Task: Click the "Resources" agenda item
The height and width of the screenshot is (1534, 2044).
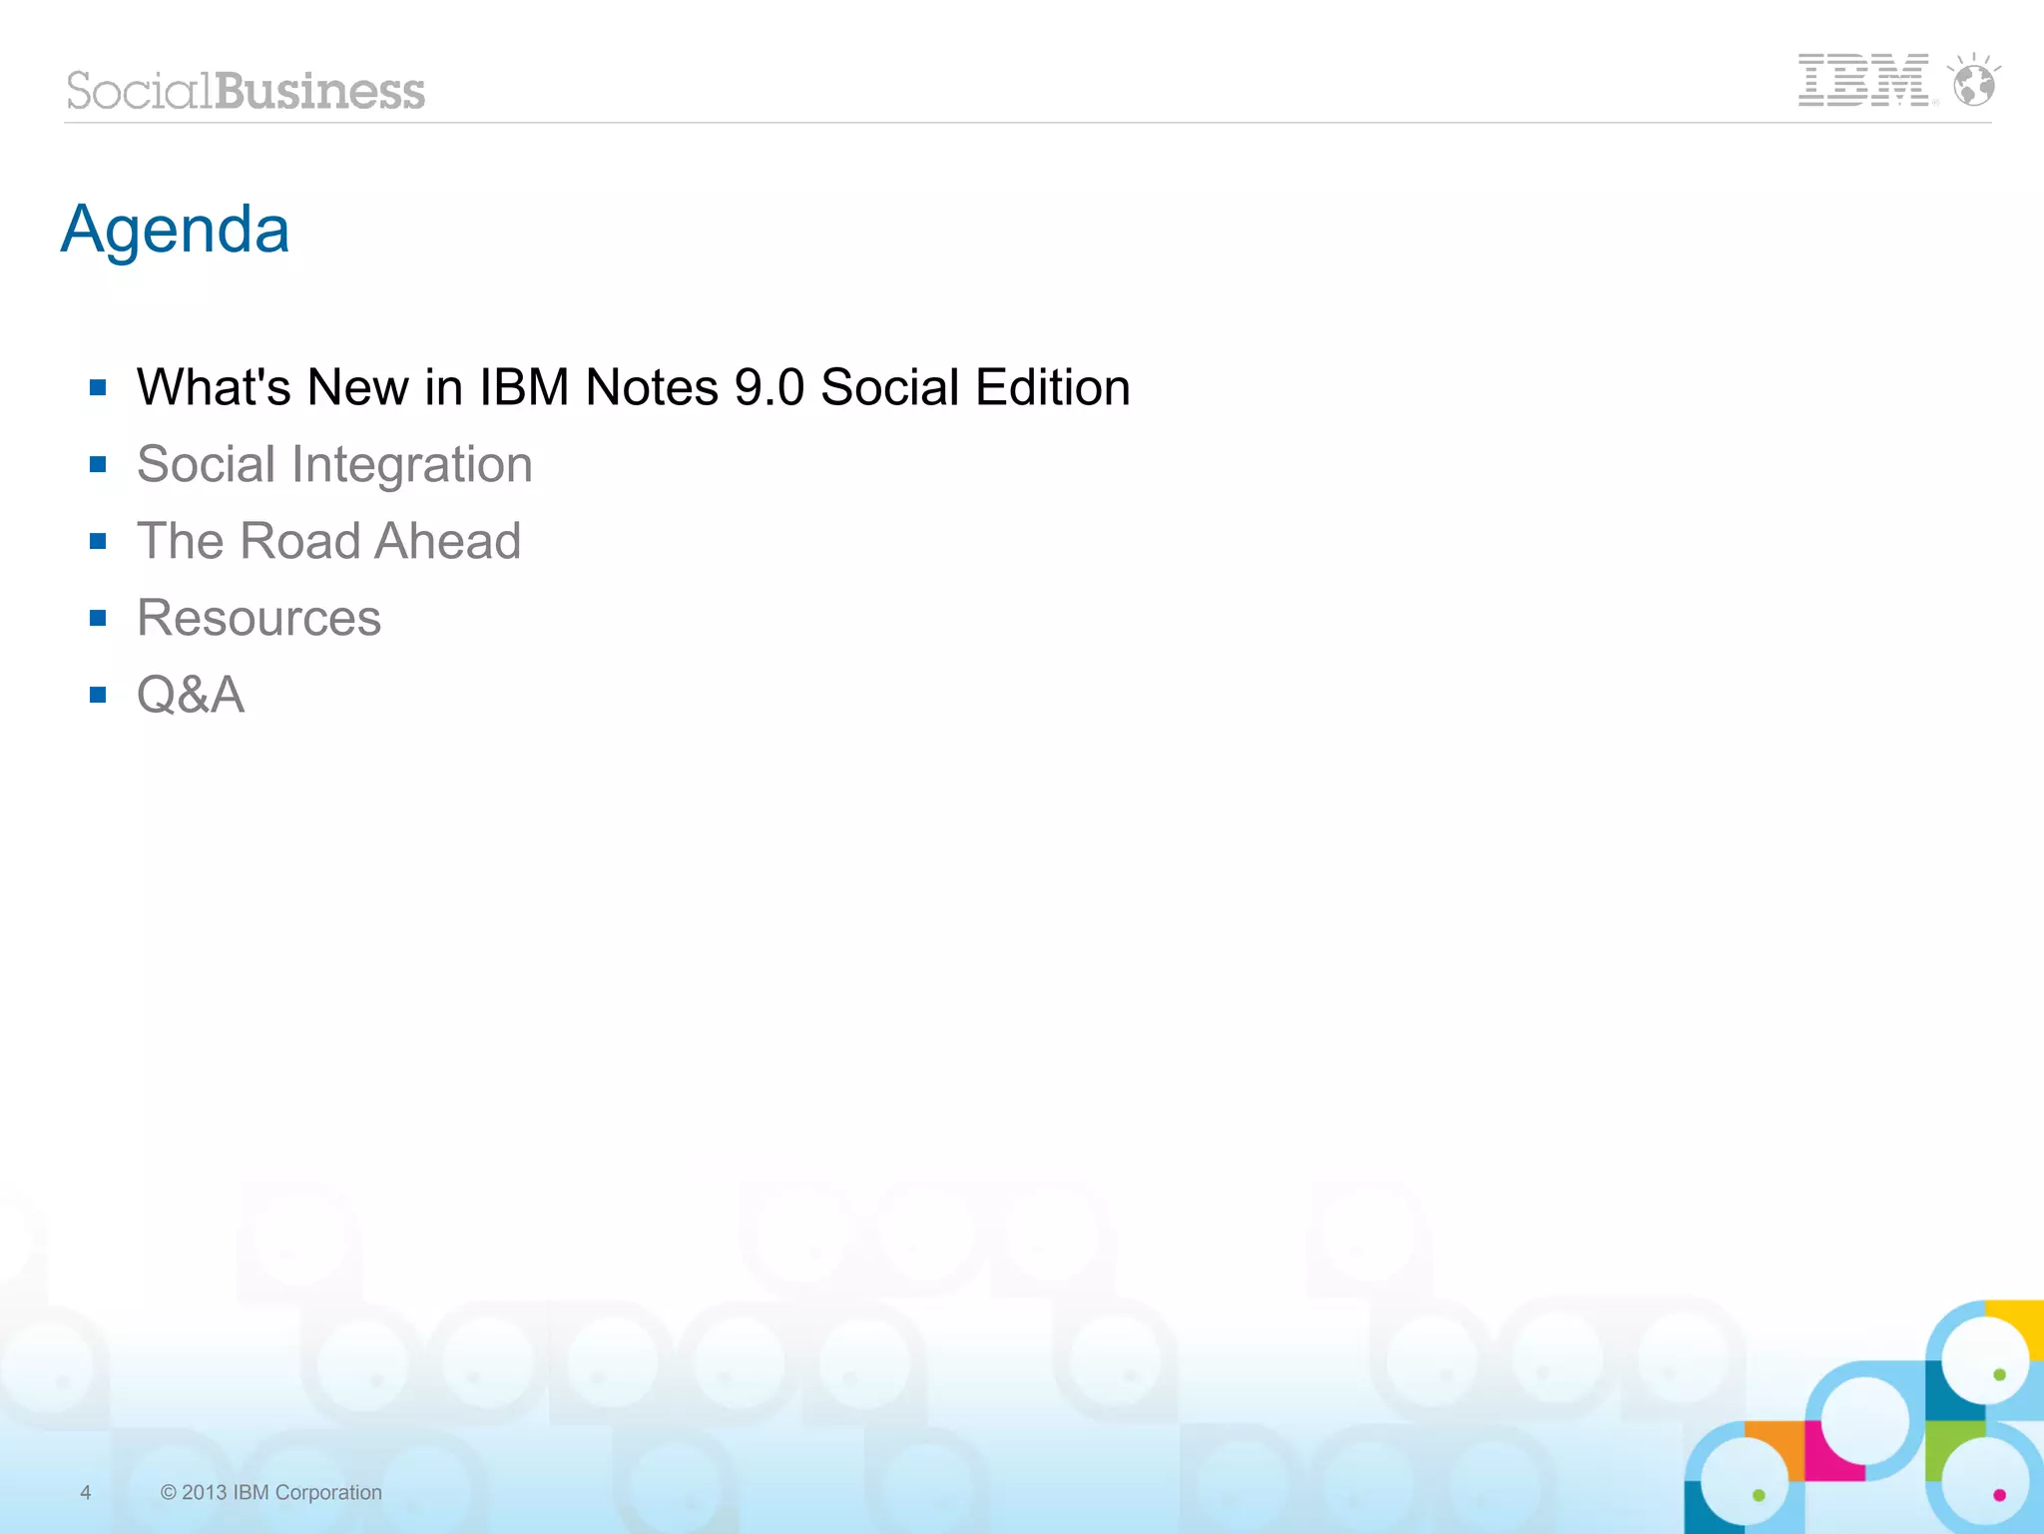Action: pos(259,618)
